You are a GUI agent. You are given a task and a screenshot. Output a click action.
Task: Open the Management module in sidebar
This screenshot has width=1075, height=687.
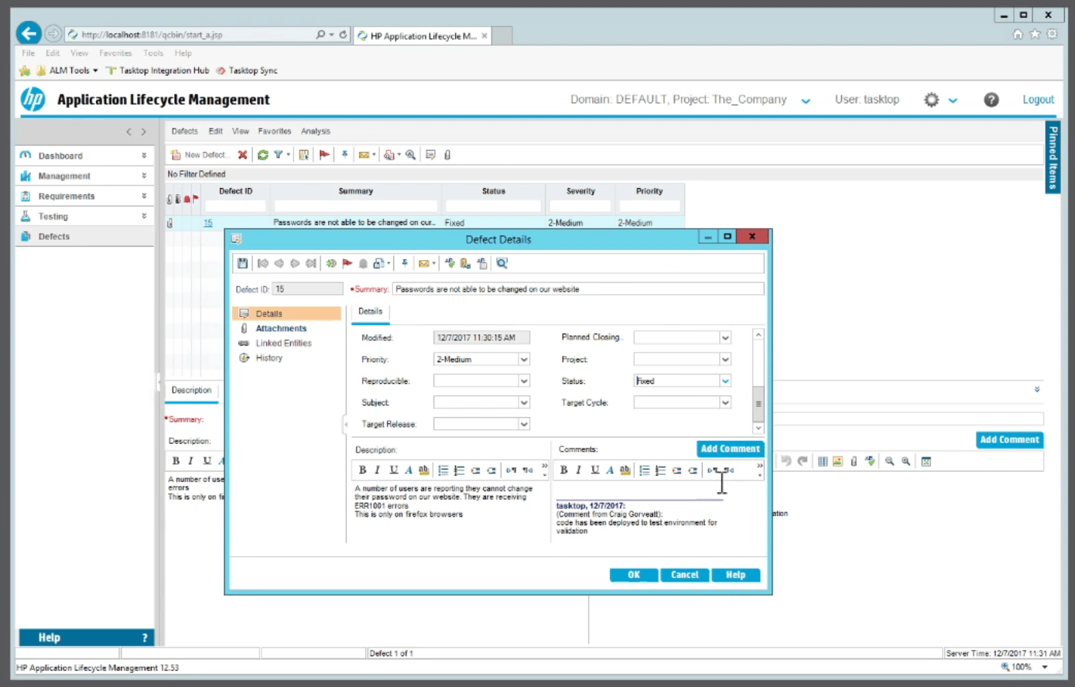point(64,176)
